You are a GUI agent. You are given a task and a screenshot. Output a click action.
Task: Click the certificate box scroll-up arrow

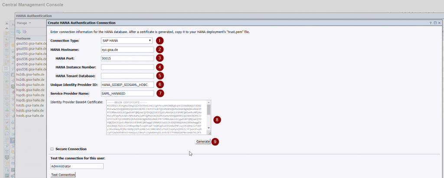[x=209, y=102]
